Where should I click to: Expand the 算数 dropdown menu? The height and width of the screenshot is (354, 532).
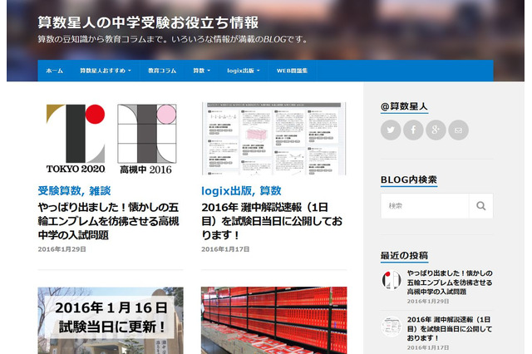201,71
